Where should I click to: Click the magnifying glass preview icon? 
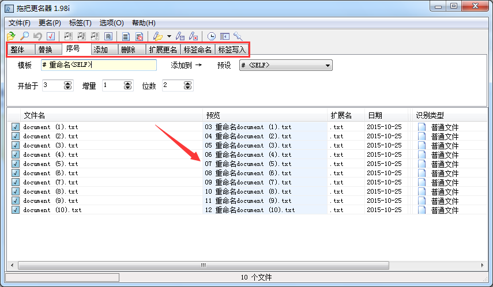25,36
